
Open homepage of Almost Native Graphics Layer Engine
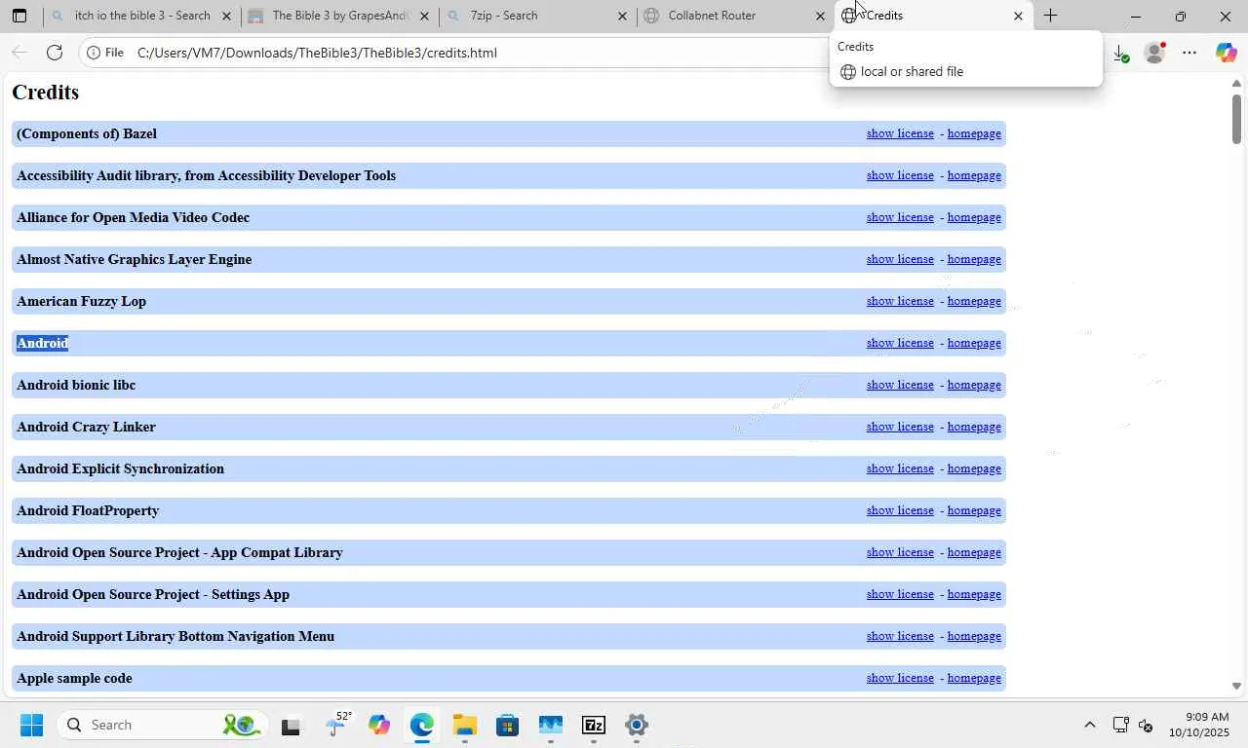(974, 259)
